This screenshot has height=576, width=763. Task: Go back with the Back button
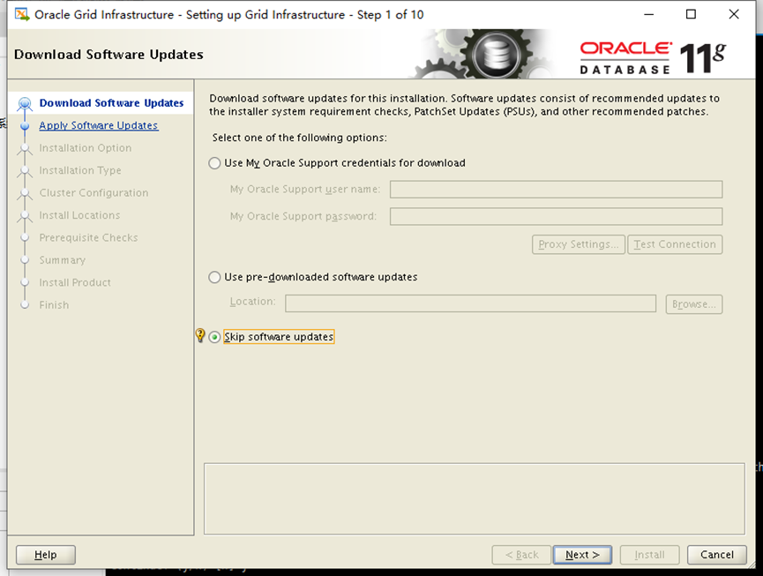[521, 555]
